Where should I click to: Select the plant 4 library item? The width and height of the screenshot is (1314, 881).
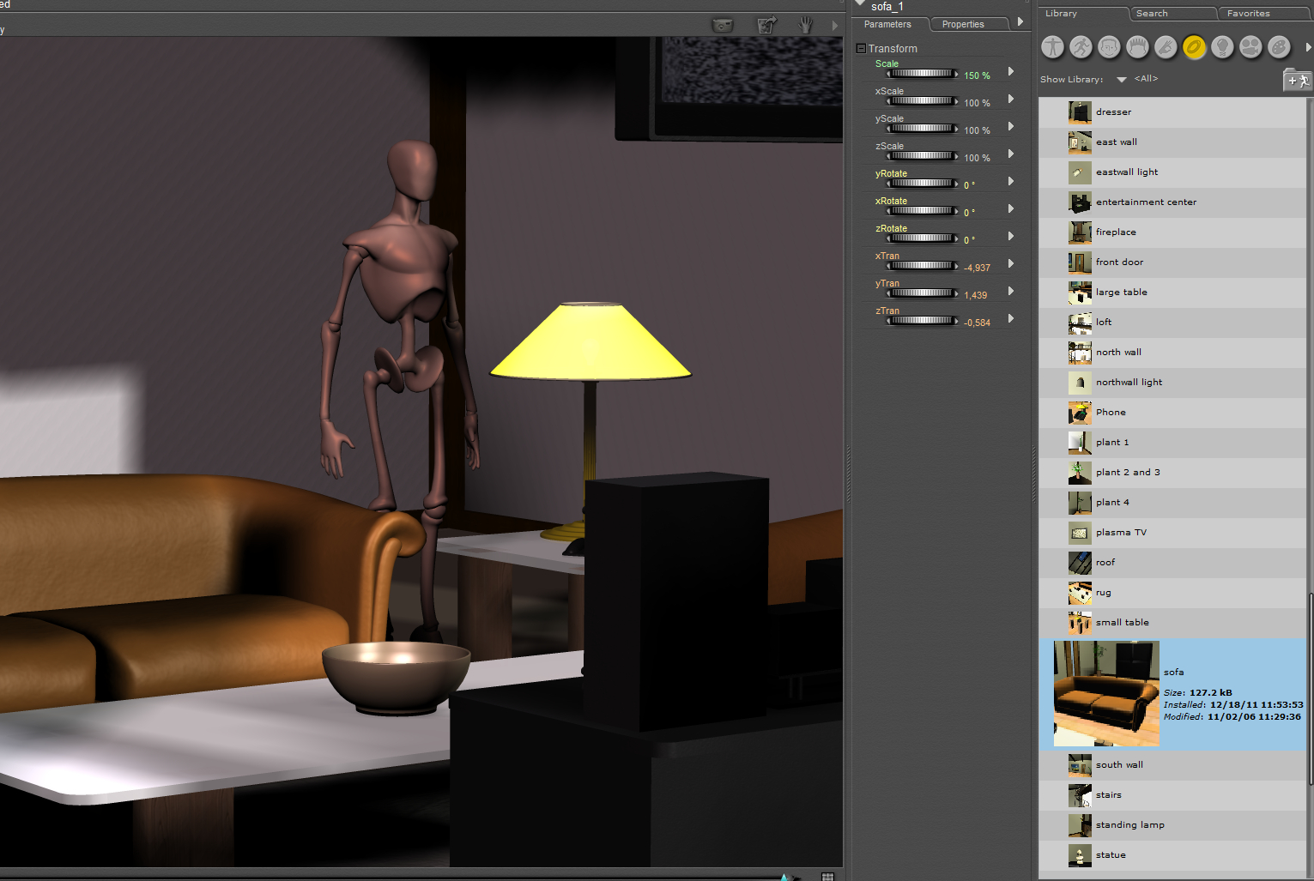coord(1172,503)
